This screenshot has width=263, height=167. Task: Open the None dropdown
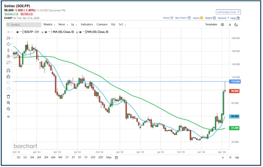coord(63,25)
